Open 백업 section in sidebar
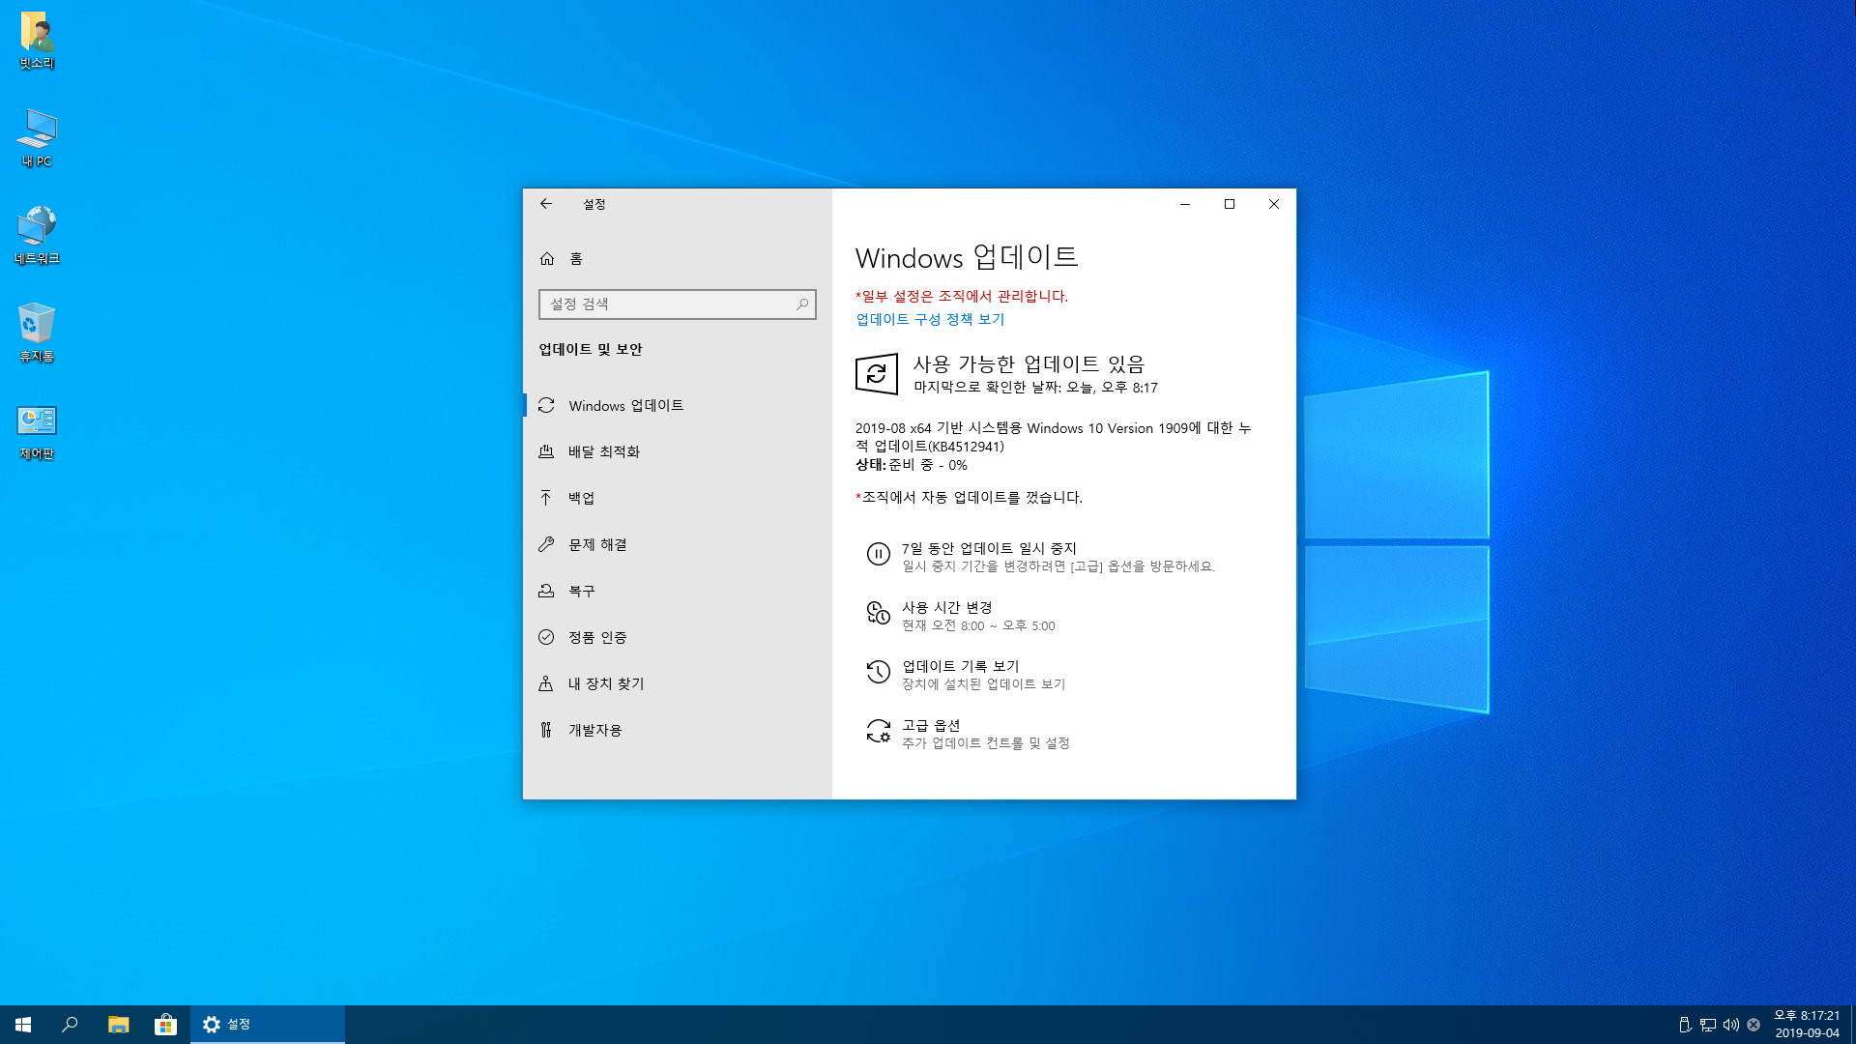This screenshot has width=1856, height=1044. pos(677,498)
